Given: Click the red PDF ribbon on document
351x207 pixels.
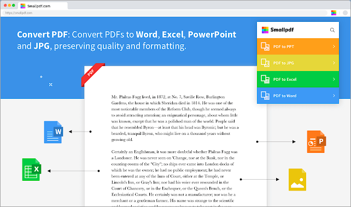Looking at the screenshot, I should point(93,75).
